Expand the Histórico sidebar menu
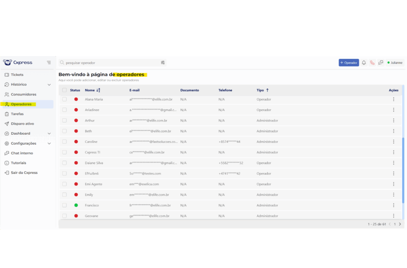The width and height of the screenshot is (407, 268). pyautogui.click(x=49, y=84)
